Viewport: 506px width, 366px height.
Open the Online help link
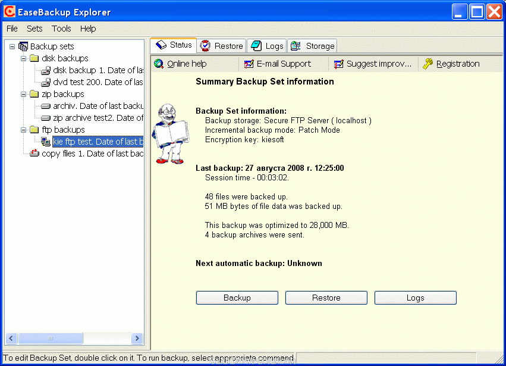click(x=187, y=64)
